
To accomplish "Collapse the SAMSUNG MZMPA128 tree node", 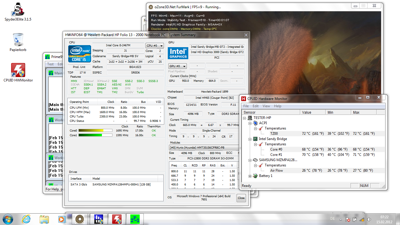I will (250, 160).
